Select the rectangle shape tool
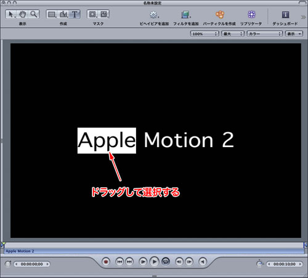This screenshot has width=308, height=278. pyautogui.click(x=52, y=14)
